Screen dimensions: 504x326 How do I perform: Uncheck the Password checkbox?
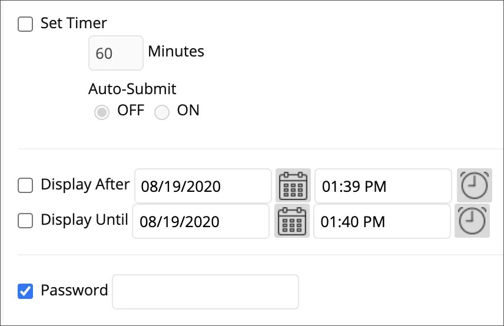25,291
